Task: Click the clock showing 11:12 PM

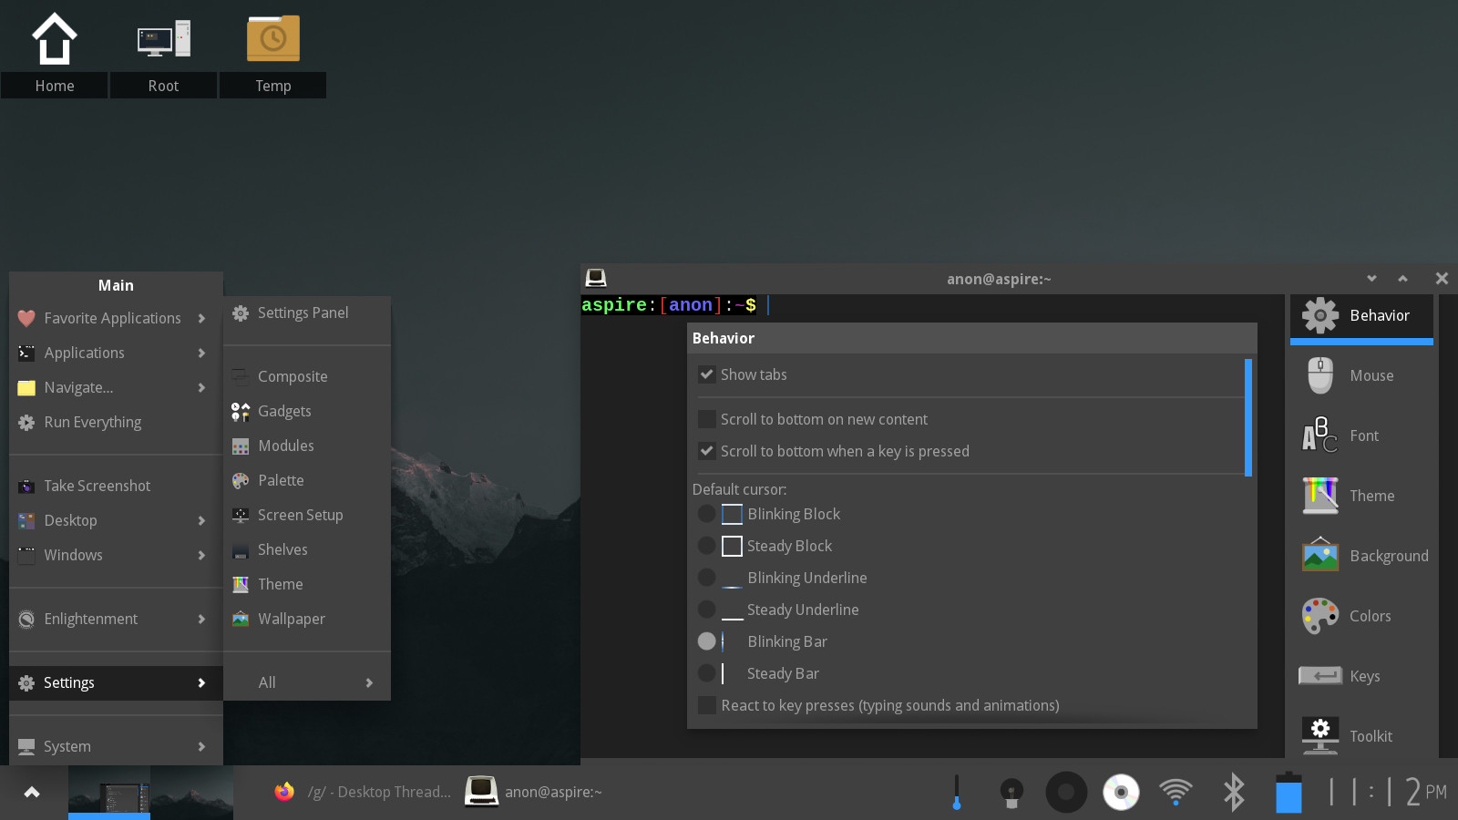Action: (1387, 792)
